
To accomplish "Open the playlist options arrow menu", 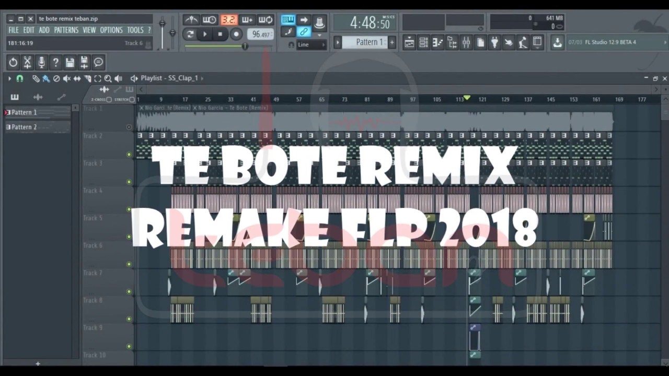I will (9, 78).
